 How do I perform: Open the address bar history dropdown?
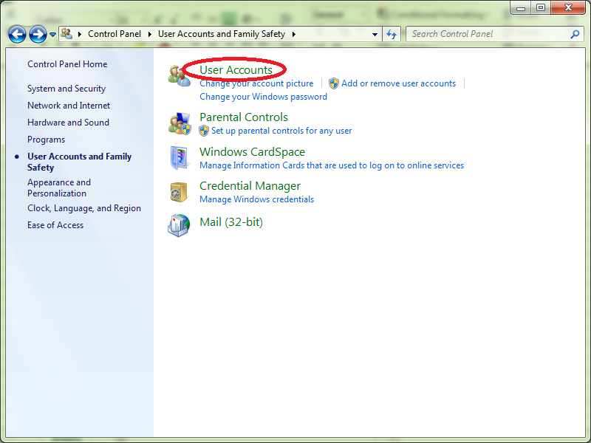tap(375, 34)
